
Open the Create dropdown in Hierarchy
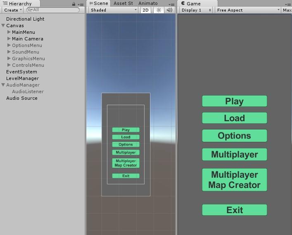click(x=13, y=10)
